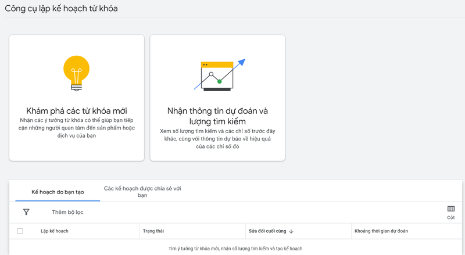Click Thêm bộ lọc filter field
Viewport: 465px width, 255px height.
(x=67, y=212)
